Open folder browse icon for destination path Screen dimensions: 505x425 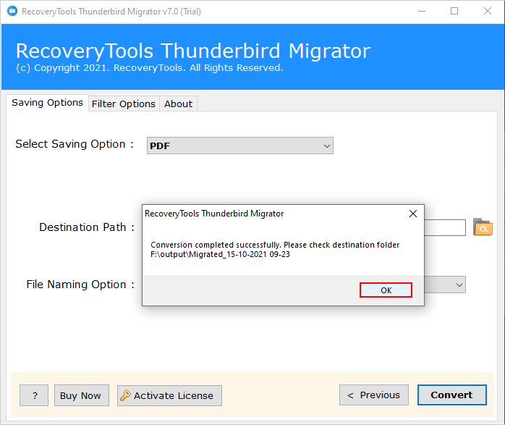pyautogui.click(x=483, y=227)
